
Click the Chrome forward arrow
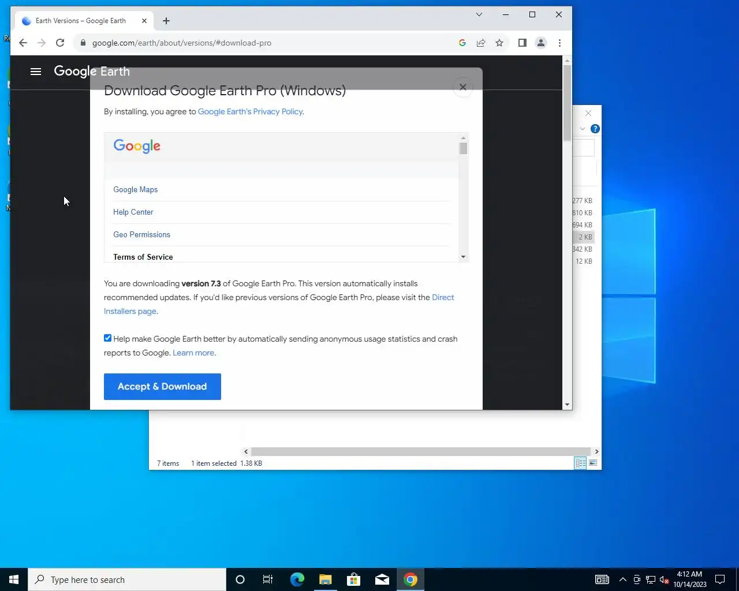coord(42,43)
